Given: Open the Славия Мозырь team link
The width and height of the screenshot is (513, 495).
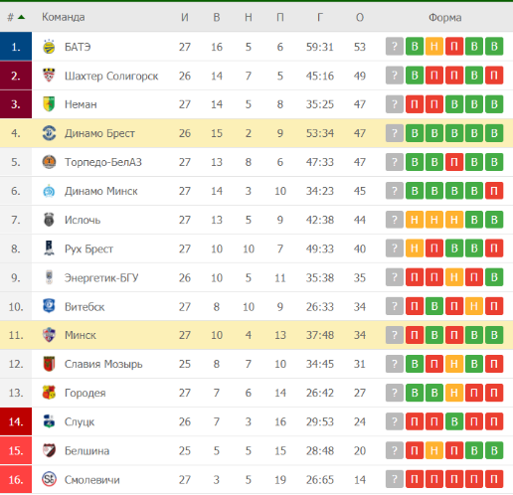Looking at the screenshot, I should click(103, 364).
